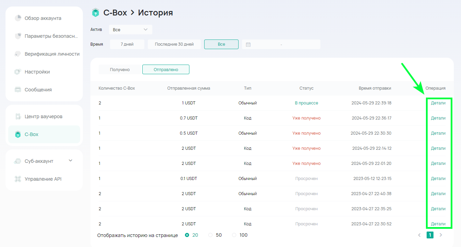461x247 pixels.
Task: Click the security settings shield icon
Action: point(18,36)
